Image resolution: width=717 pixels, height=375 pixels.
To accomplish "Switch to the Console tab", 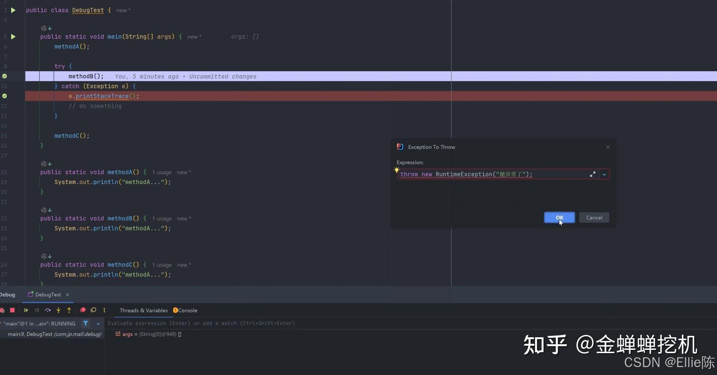I will pos(185,310).
